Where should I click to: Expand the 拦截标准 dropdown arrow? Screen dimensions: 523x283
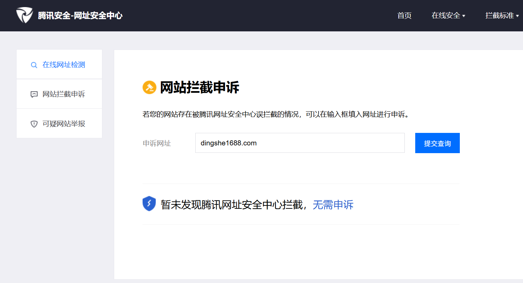pos(517,16)
